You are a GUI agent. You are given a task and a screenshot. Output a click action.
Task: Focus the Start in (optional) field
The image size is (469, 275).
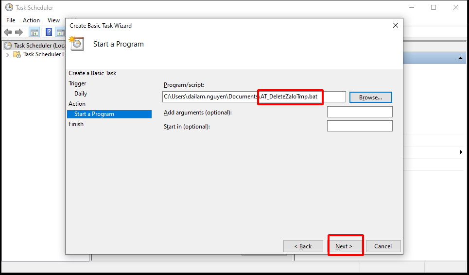point(359,126)
